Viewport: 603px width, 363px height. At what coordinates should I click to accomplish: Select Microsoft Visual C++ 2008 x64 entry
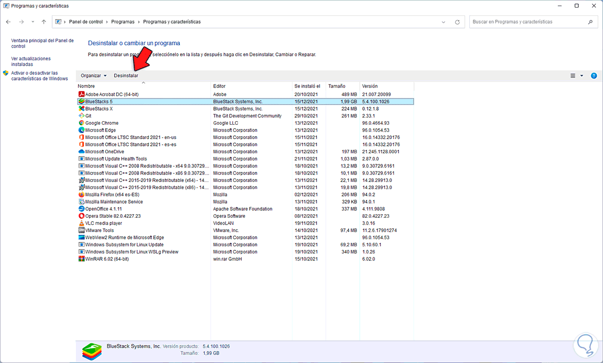tap(246, 166)
